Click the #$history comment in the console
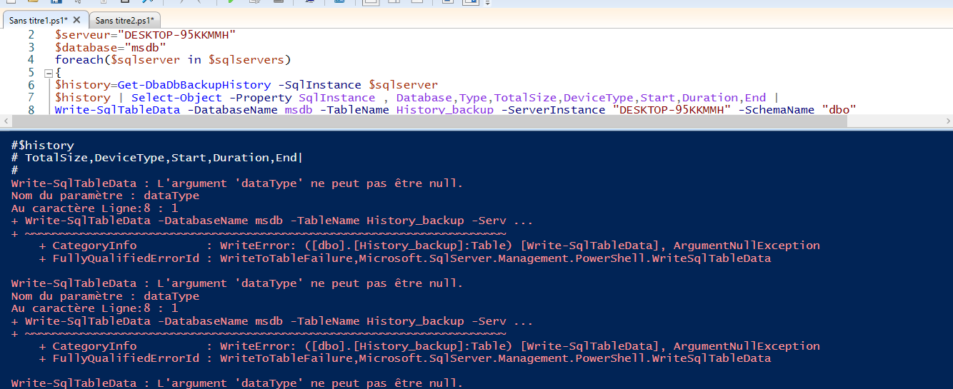Image resolution: width=953 pixels, height=389 pixels. [x=43, y=145]
